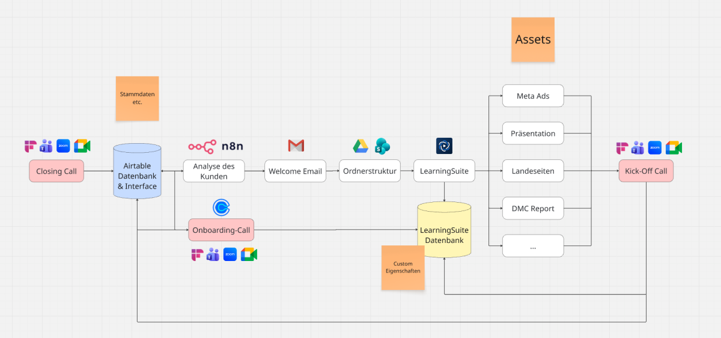This screenshot has width=721, height=338.
Task: Click the Präsentation asset box
Action: point(533,133)
